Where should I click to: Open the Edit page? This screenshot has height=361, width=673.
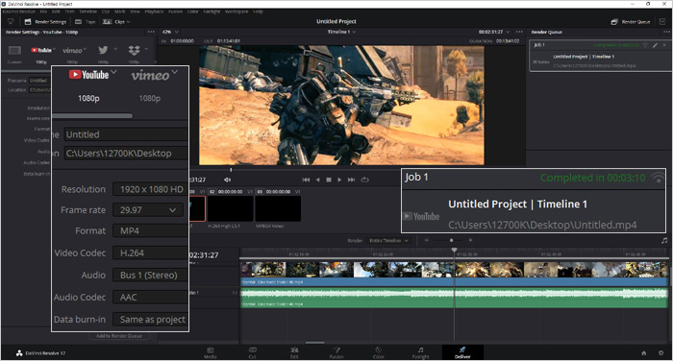(294, 352)
